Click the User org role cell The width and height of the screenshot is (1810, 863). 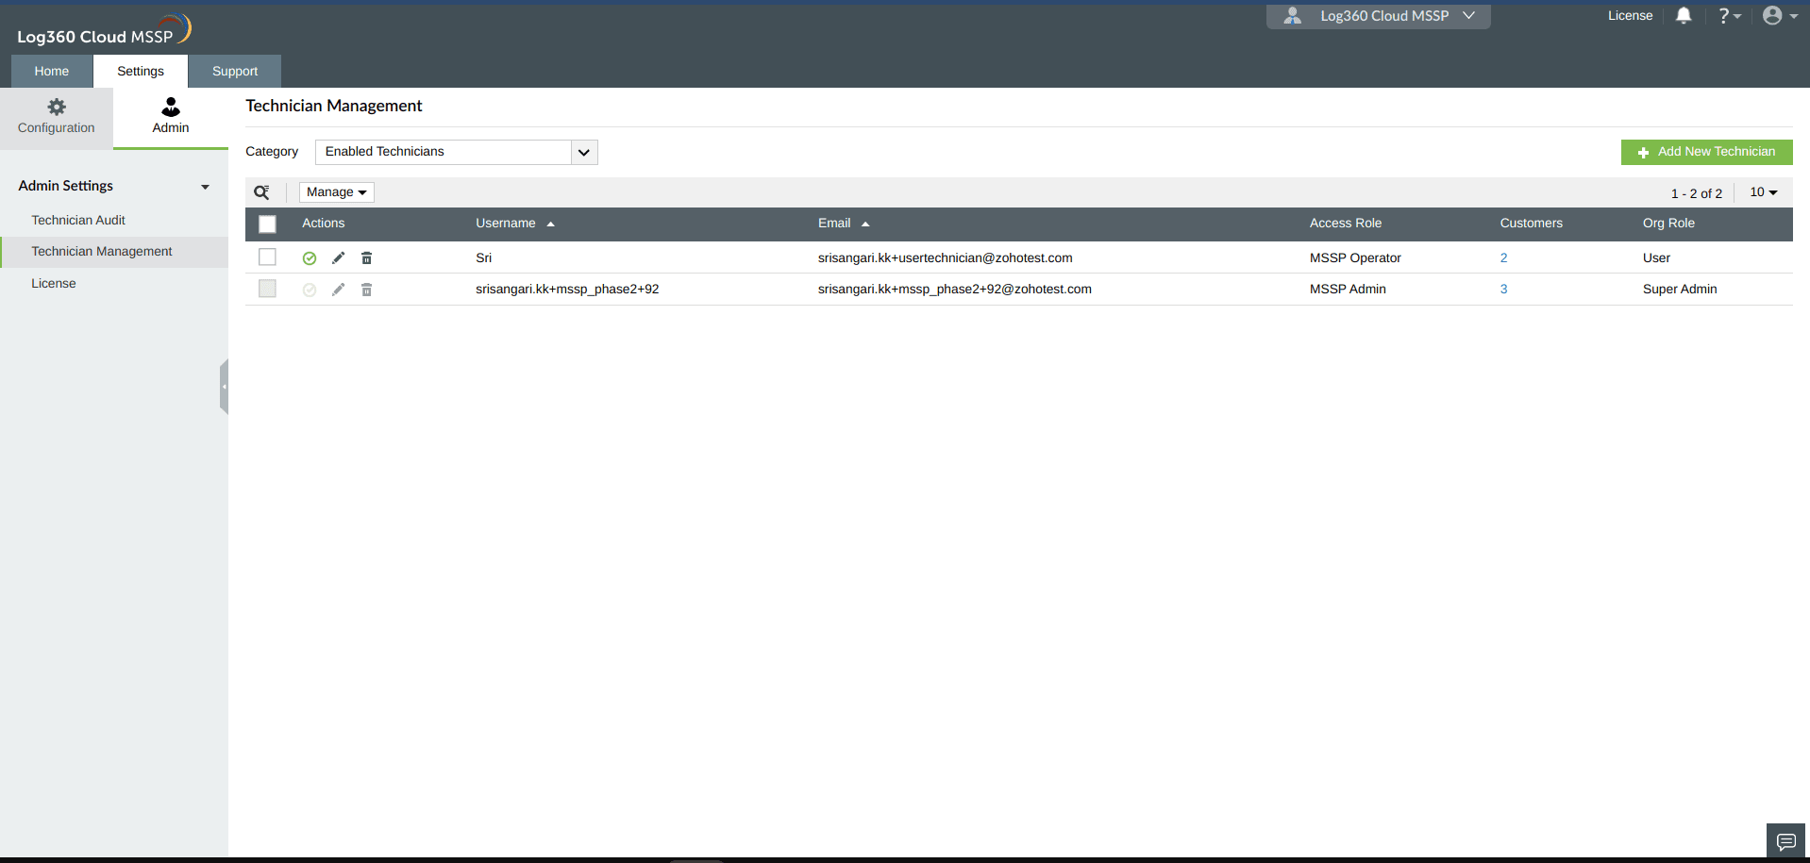coord(1656,257)
